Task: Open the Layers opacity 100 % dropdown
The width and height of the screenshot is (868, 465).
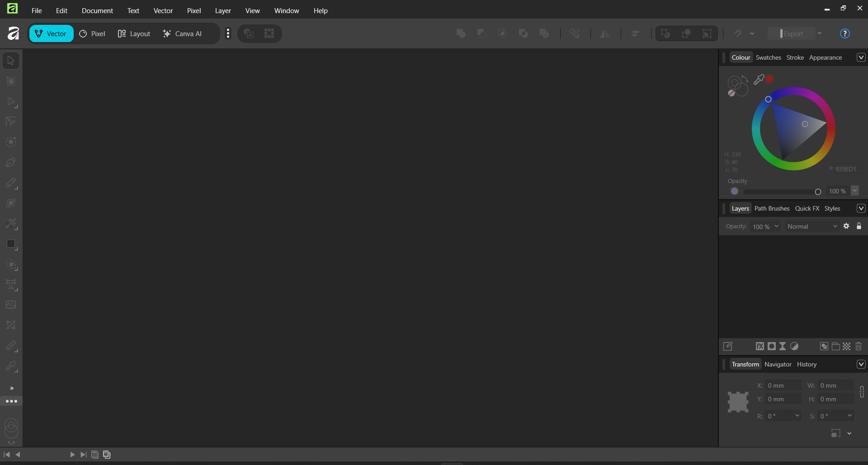Action: pyautogui.click(x=765, y=226)
